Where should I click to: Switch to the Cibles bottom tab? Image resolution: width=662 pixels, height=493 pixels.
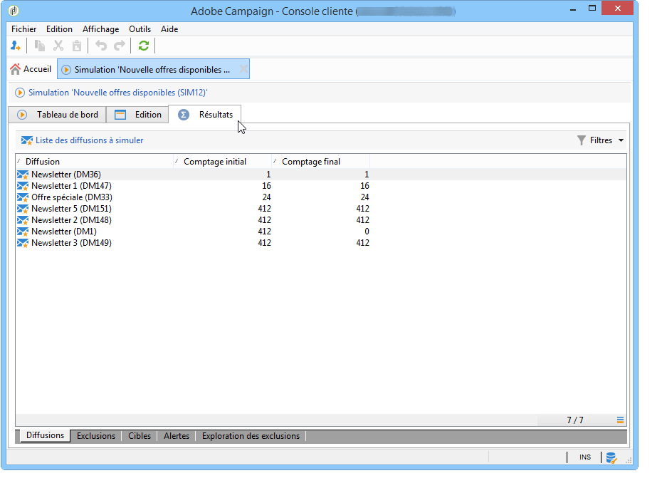tap(140, 436)
